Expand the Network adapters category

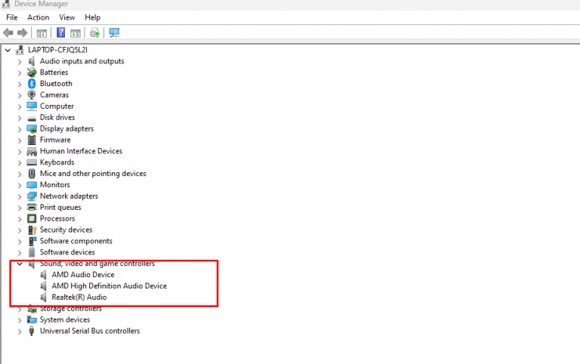pos(20,196)
